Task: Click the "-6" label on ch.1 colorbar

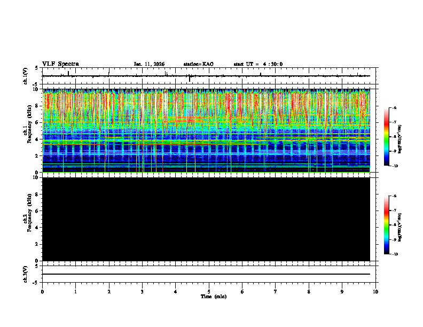Action: [394, 107]
